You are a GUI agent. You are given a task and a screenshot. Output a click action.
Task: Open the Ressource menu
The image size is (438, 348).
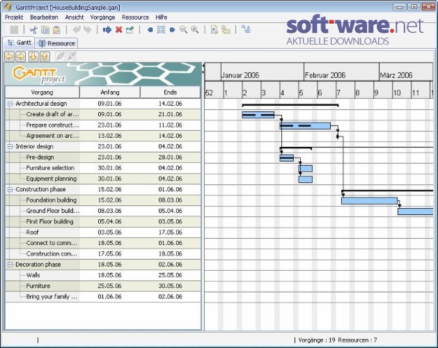(x=136, y=17)
